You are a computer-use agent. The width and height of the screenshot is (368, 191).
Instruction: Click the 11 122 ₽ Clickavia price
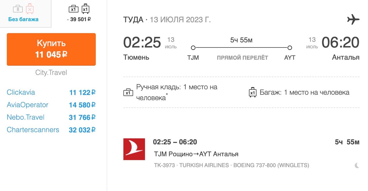pyautogui.click(x=82, y=92)
